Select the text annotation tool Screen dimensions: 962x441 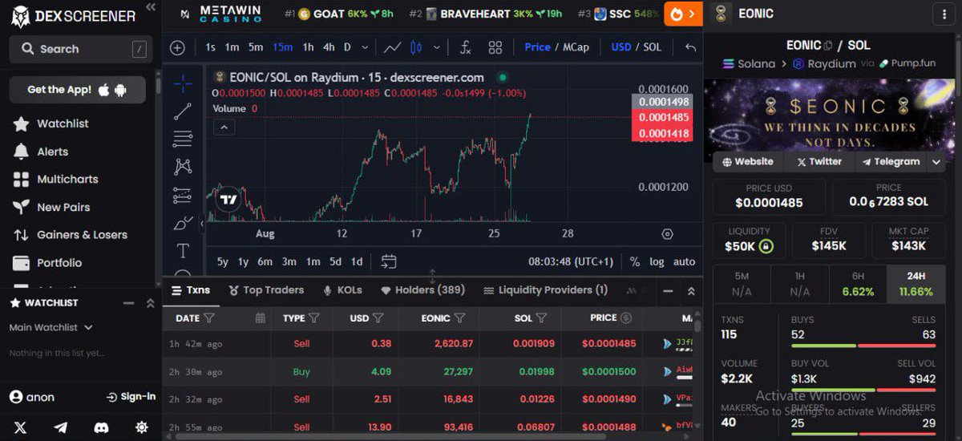pos(183,251)
